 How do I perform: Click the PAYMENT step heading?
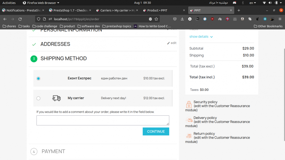tap(53, 151)
